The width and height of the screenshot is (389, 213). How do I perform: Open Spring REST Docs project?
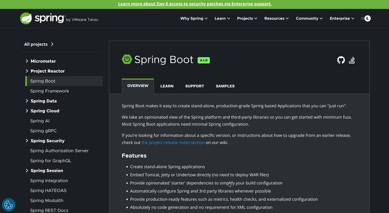point(49,210)
